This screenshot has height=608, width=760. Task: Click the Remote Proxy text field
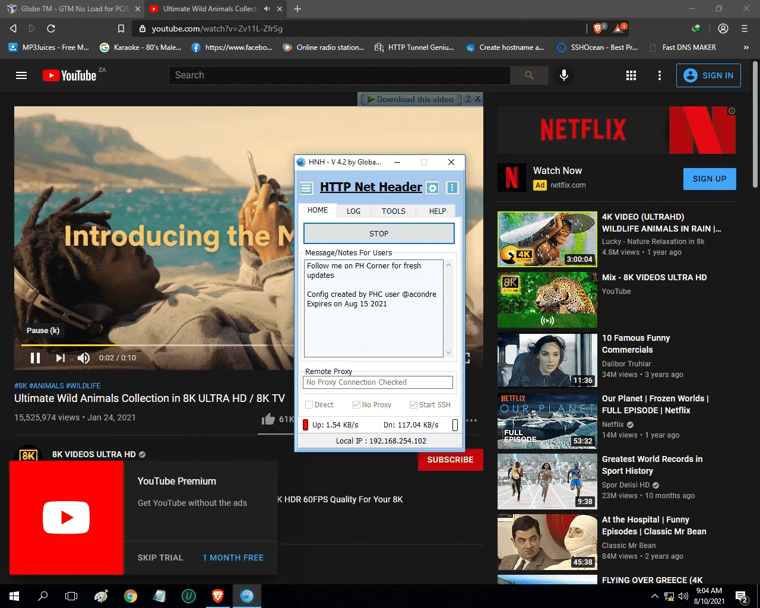pos(378,382)
